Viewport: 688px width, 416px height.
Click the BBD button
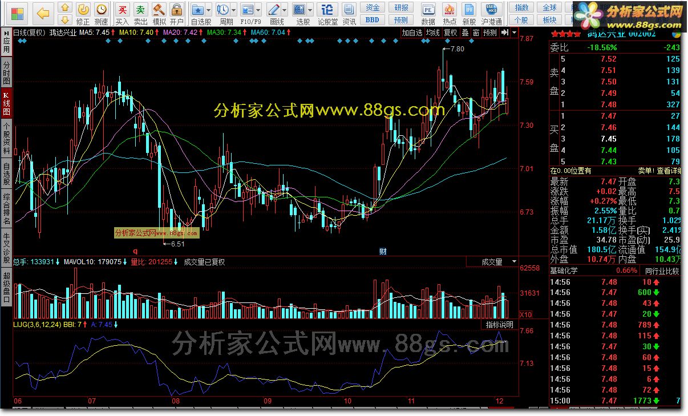pos(373,20)
